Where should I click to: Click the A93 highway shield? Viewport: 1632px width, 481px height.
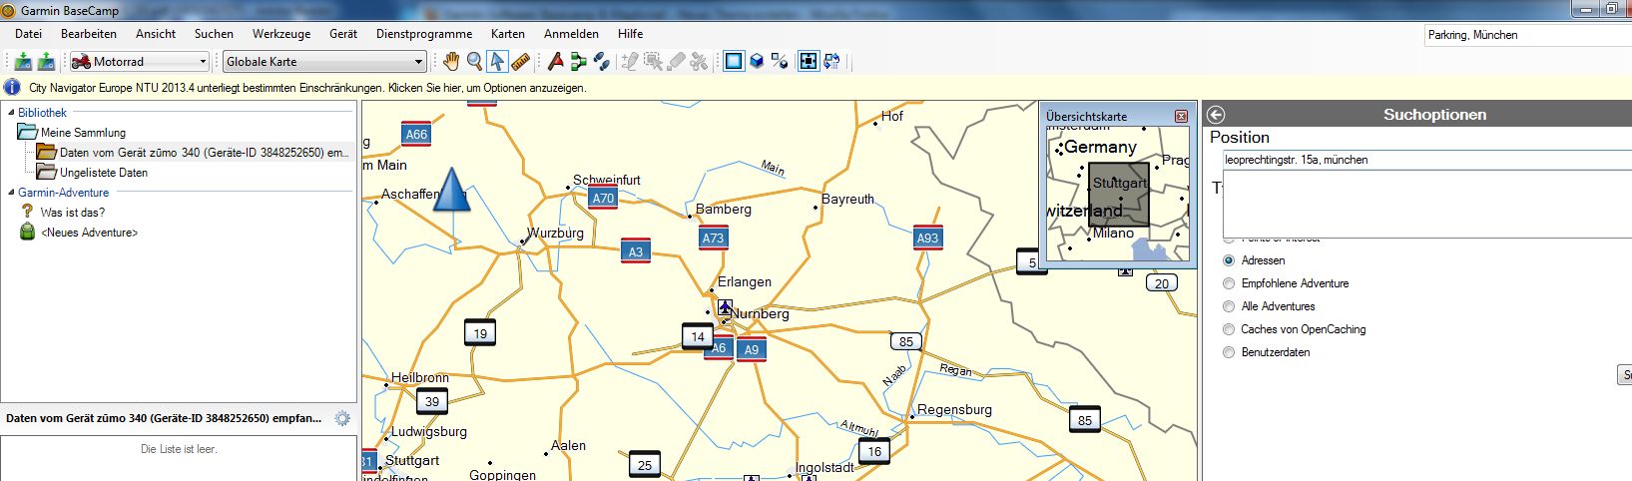[x=927, y=238]
